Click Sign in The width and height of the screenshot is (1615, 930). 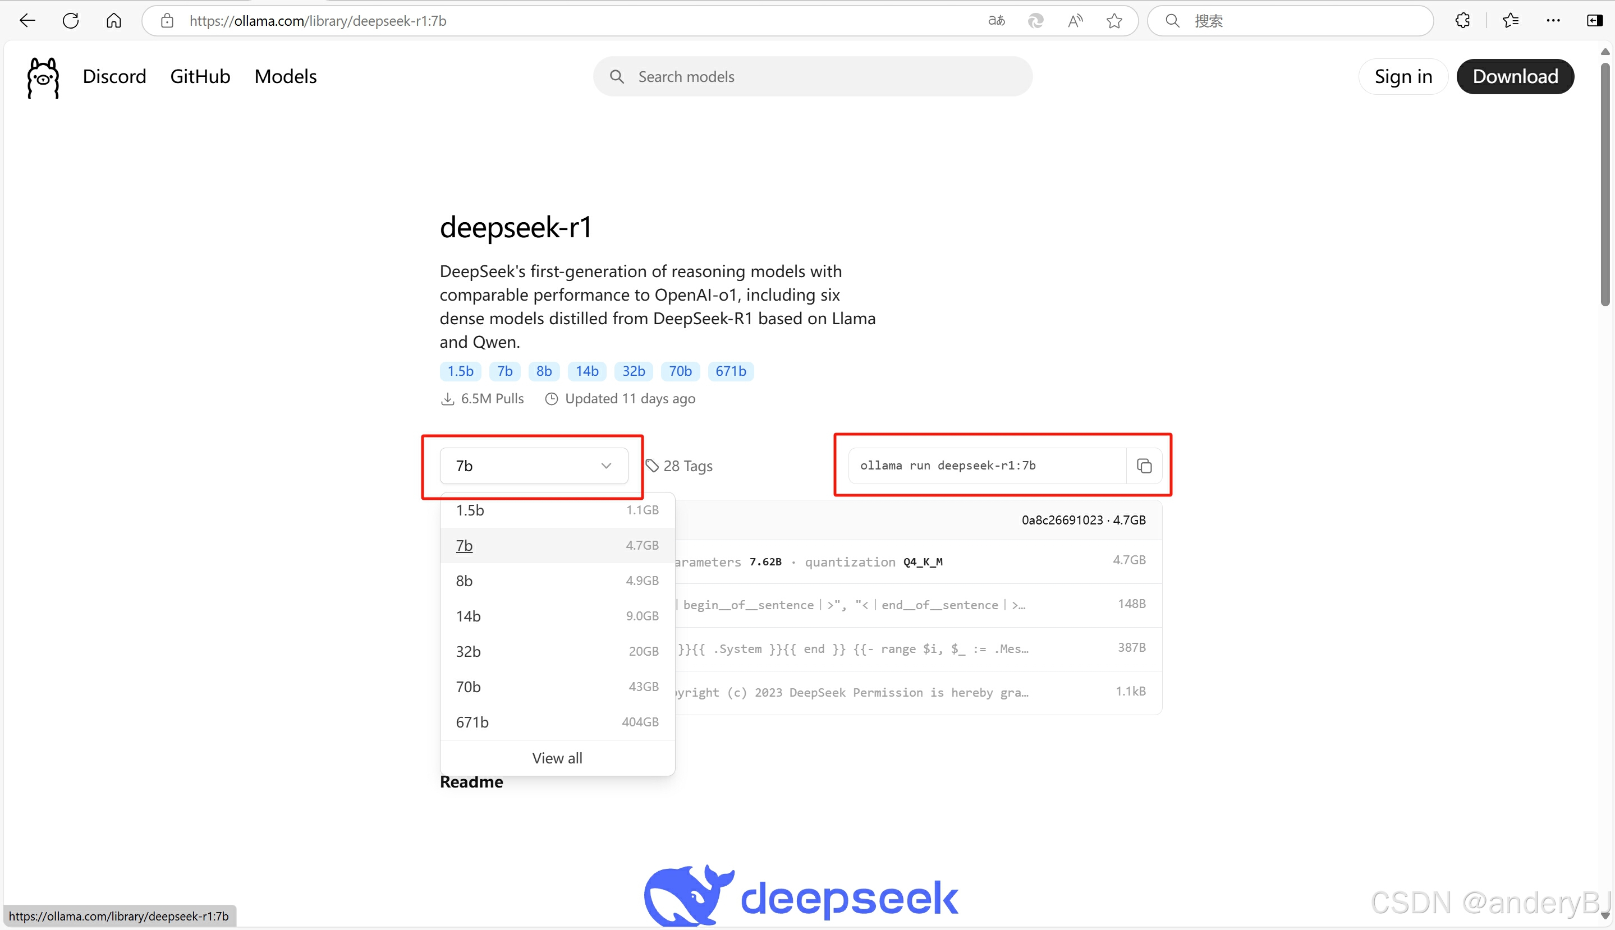pyautogui.click(x=1403, y=76)
